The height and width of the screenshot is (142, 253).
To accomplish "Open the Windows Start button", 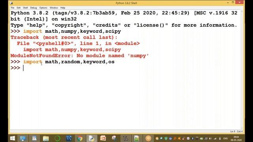I will [x=12, y=138].
